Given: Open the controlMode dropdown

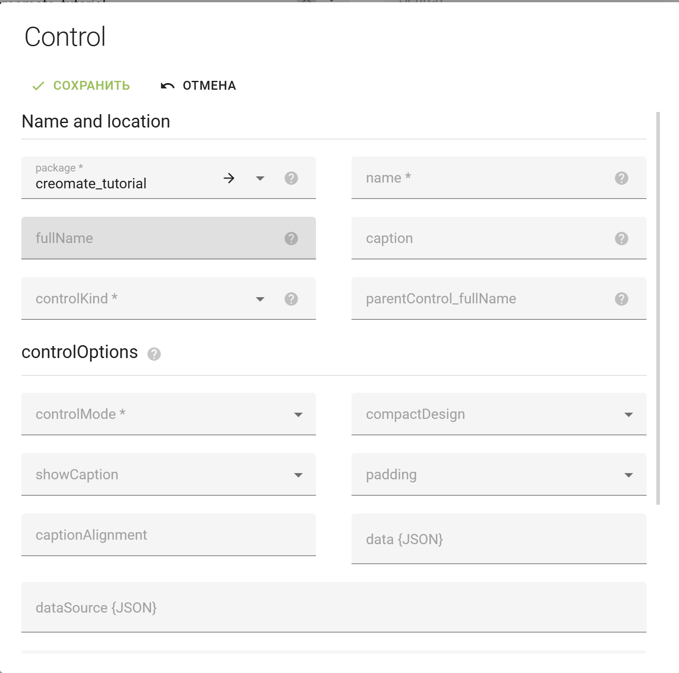Looking at the screenshot, I should (298, 414).
